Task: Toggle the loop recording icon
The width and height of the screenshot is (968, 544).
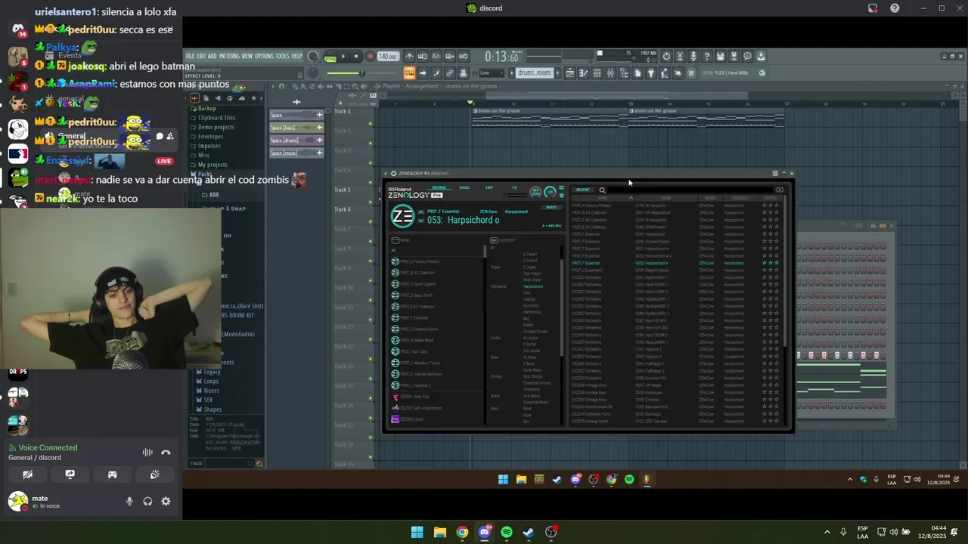Action: coord(463,57)
